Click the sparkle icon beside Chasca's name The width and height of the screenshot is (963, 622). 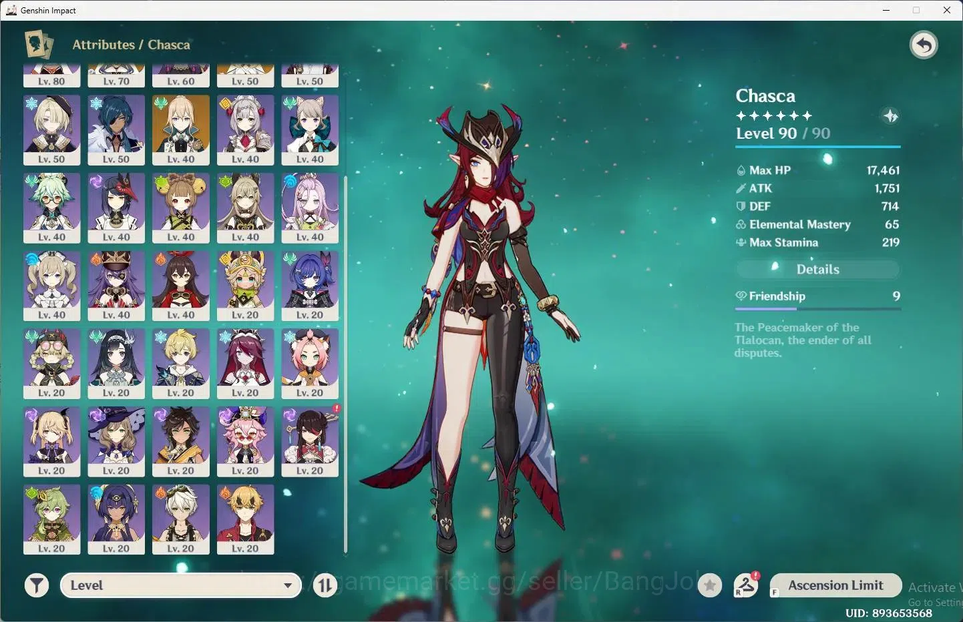coord(890,116)
